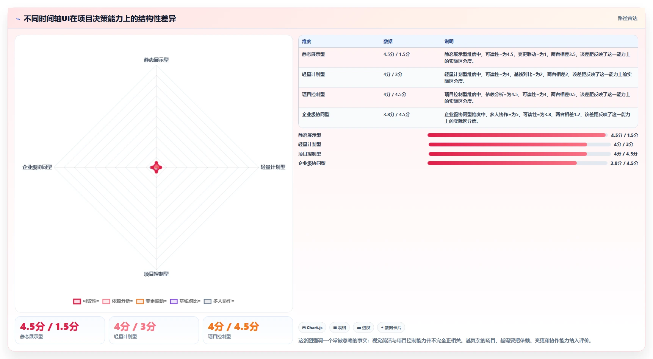Select the 数据 column header

tap(388, 42)
